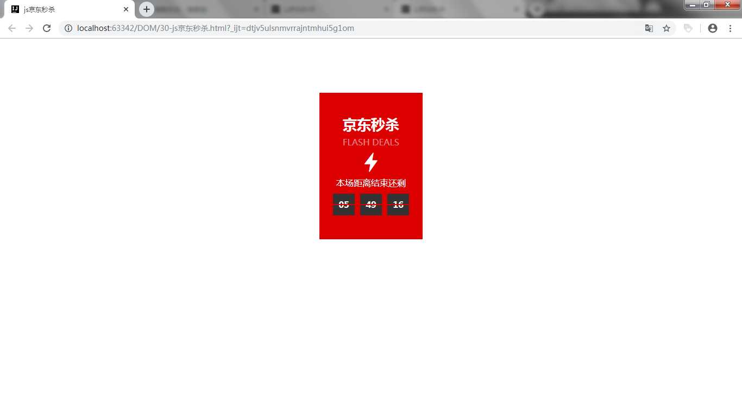
Task: Click the 京东秒杀 heading
Action: click(371, 125)
